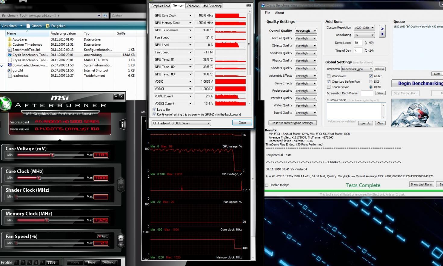This screenshot has width=443, height=266.
Task: Enable the Windowed checkbox
Action: click(329, 76)
